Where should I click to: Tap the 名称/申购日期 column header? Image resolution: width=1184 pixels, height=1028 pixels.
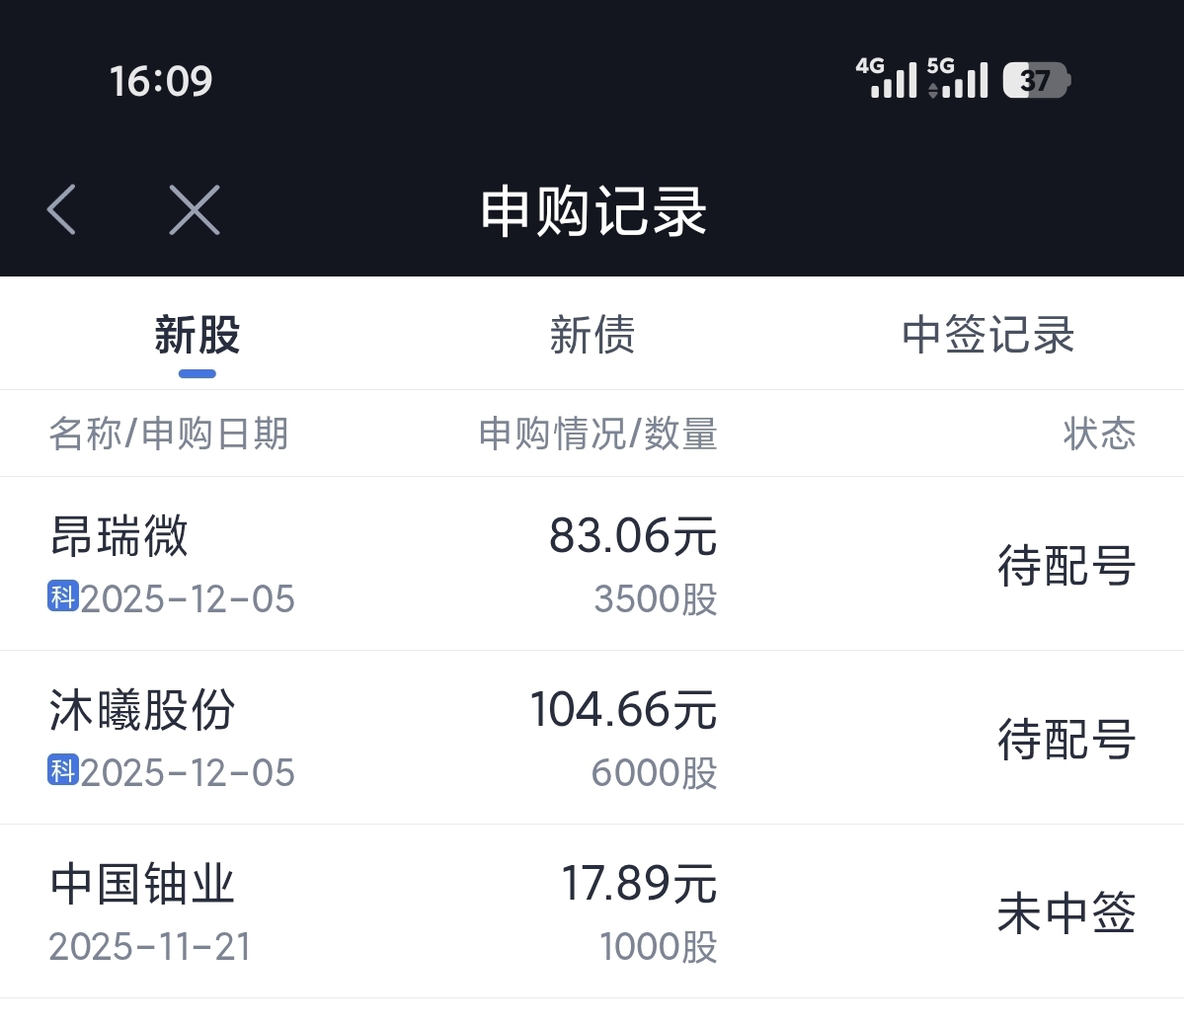169,434
